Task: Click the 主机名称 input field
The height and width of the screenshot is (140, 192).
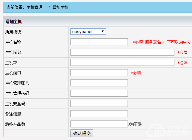Action: 99,42
